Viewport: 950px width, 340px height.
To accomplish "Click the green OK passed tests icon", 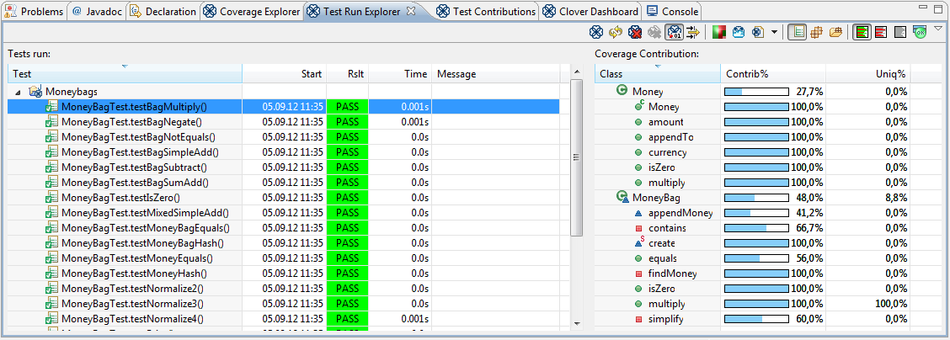I will (920, 33).
